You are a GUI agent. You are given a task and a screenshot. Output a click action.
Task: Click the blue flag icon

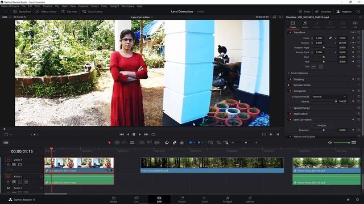point(191,143)
